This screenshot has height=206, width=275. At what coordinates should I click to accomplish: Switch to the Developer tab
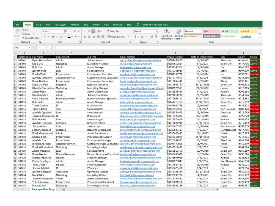pyautogui.click(x=118, y=25)
